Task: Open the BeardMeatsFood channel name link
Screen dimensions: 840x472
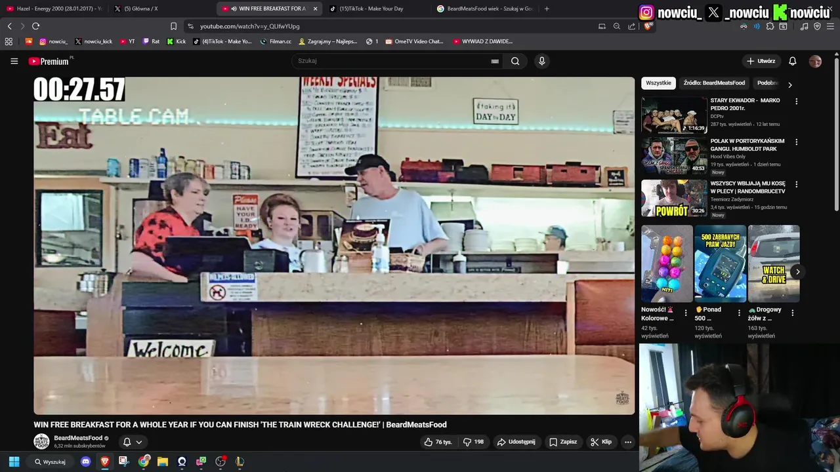Action: [x=78, y=438]
